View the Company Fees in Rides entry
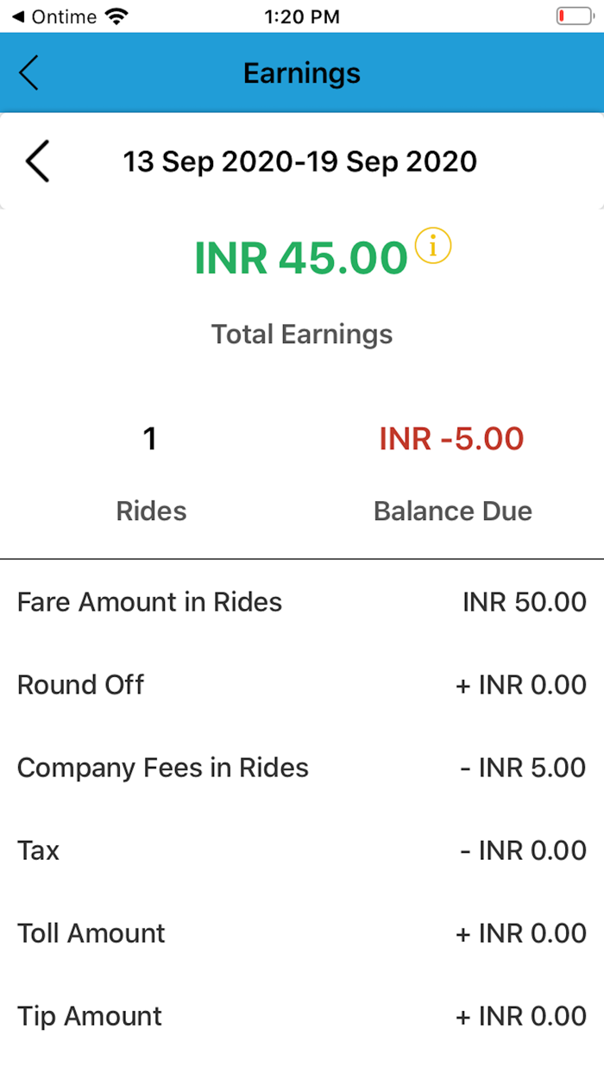The image size is (604, 1073). 301,767
